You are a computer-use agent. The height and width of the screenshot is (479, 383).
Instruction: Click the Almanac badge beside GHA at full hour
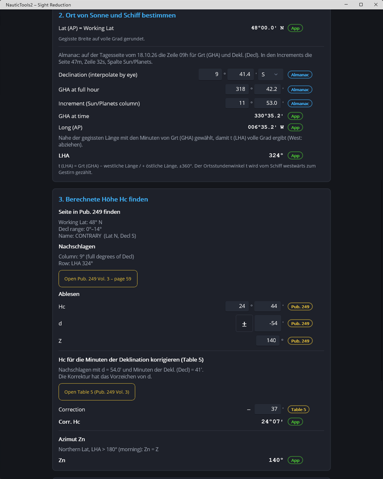300,89
